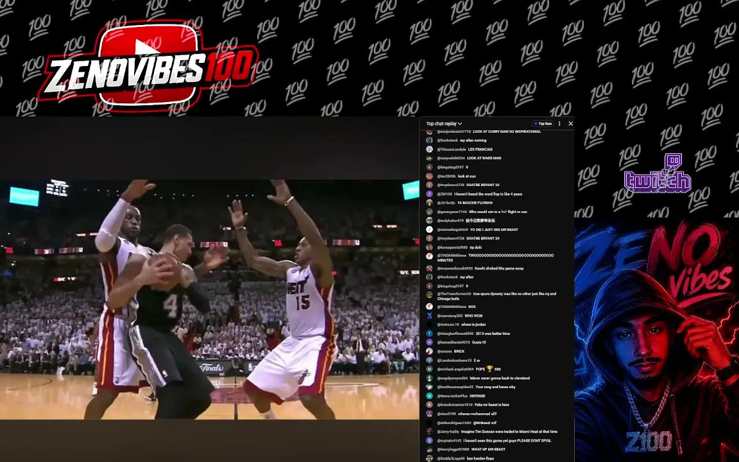Click message 'rip duki'
The height and width of the screenshot is (462, 739).
475,247
